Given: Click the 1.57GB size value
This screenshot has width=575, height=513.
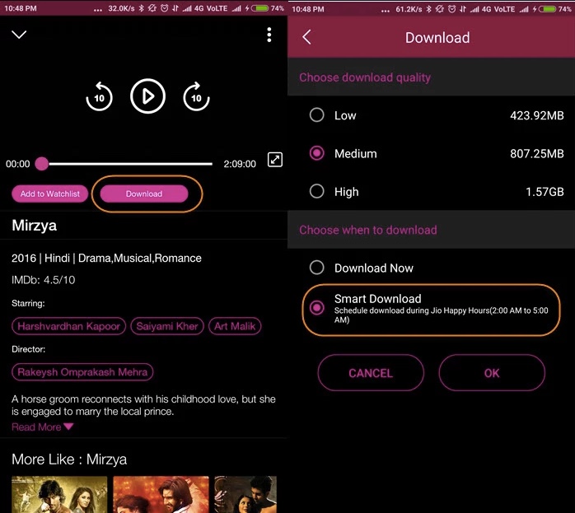Looking at the screenshot, I should (545, 192).
